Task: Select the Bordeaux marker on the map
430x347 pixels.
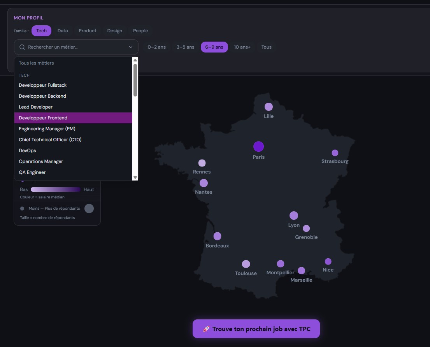Action: tap(217, 236)
